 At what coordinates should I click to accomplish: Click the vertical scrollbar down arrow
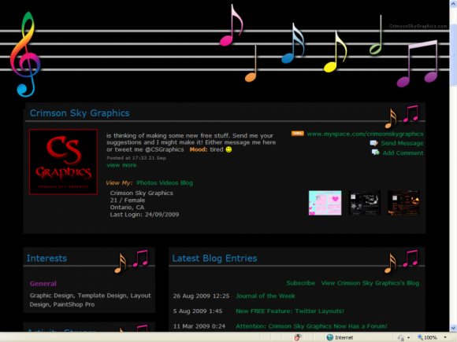(x=453, y=328)
